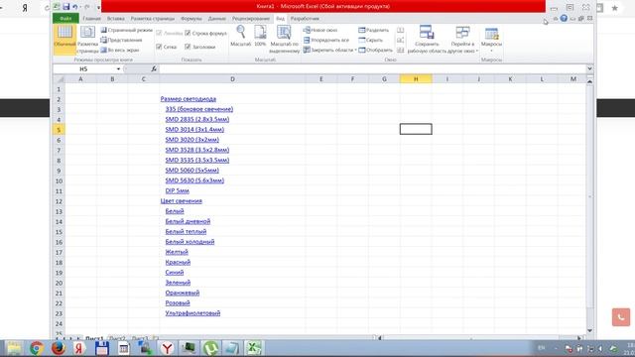Switch to Data (Данные) tab
The width and height of the screenshot is (635, 357).
217,19
